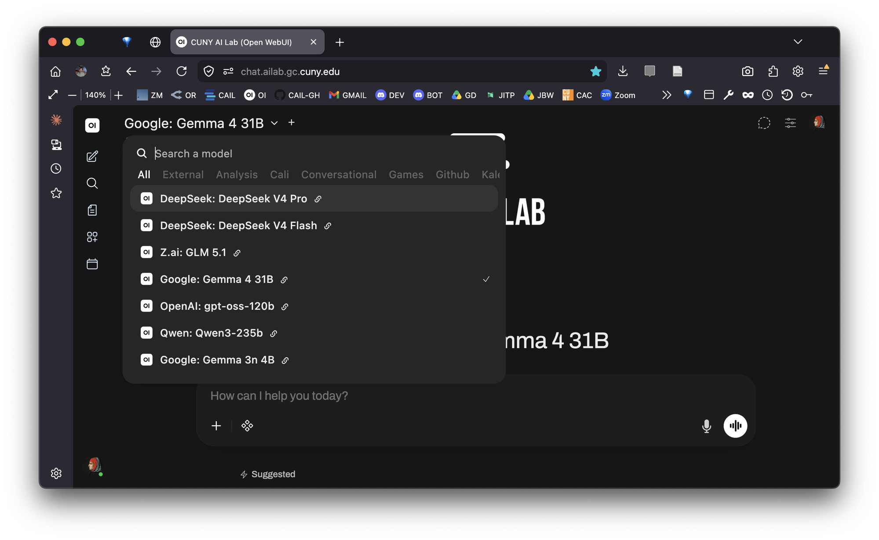
Task: Open browser sidebar history clock icon
Action: 56,168
